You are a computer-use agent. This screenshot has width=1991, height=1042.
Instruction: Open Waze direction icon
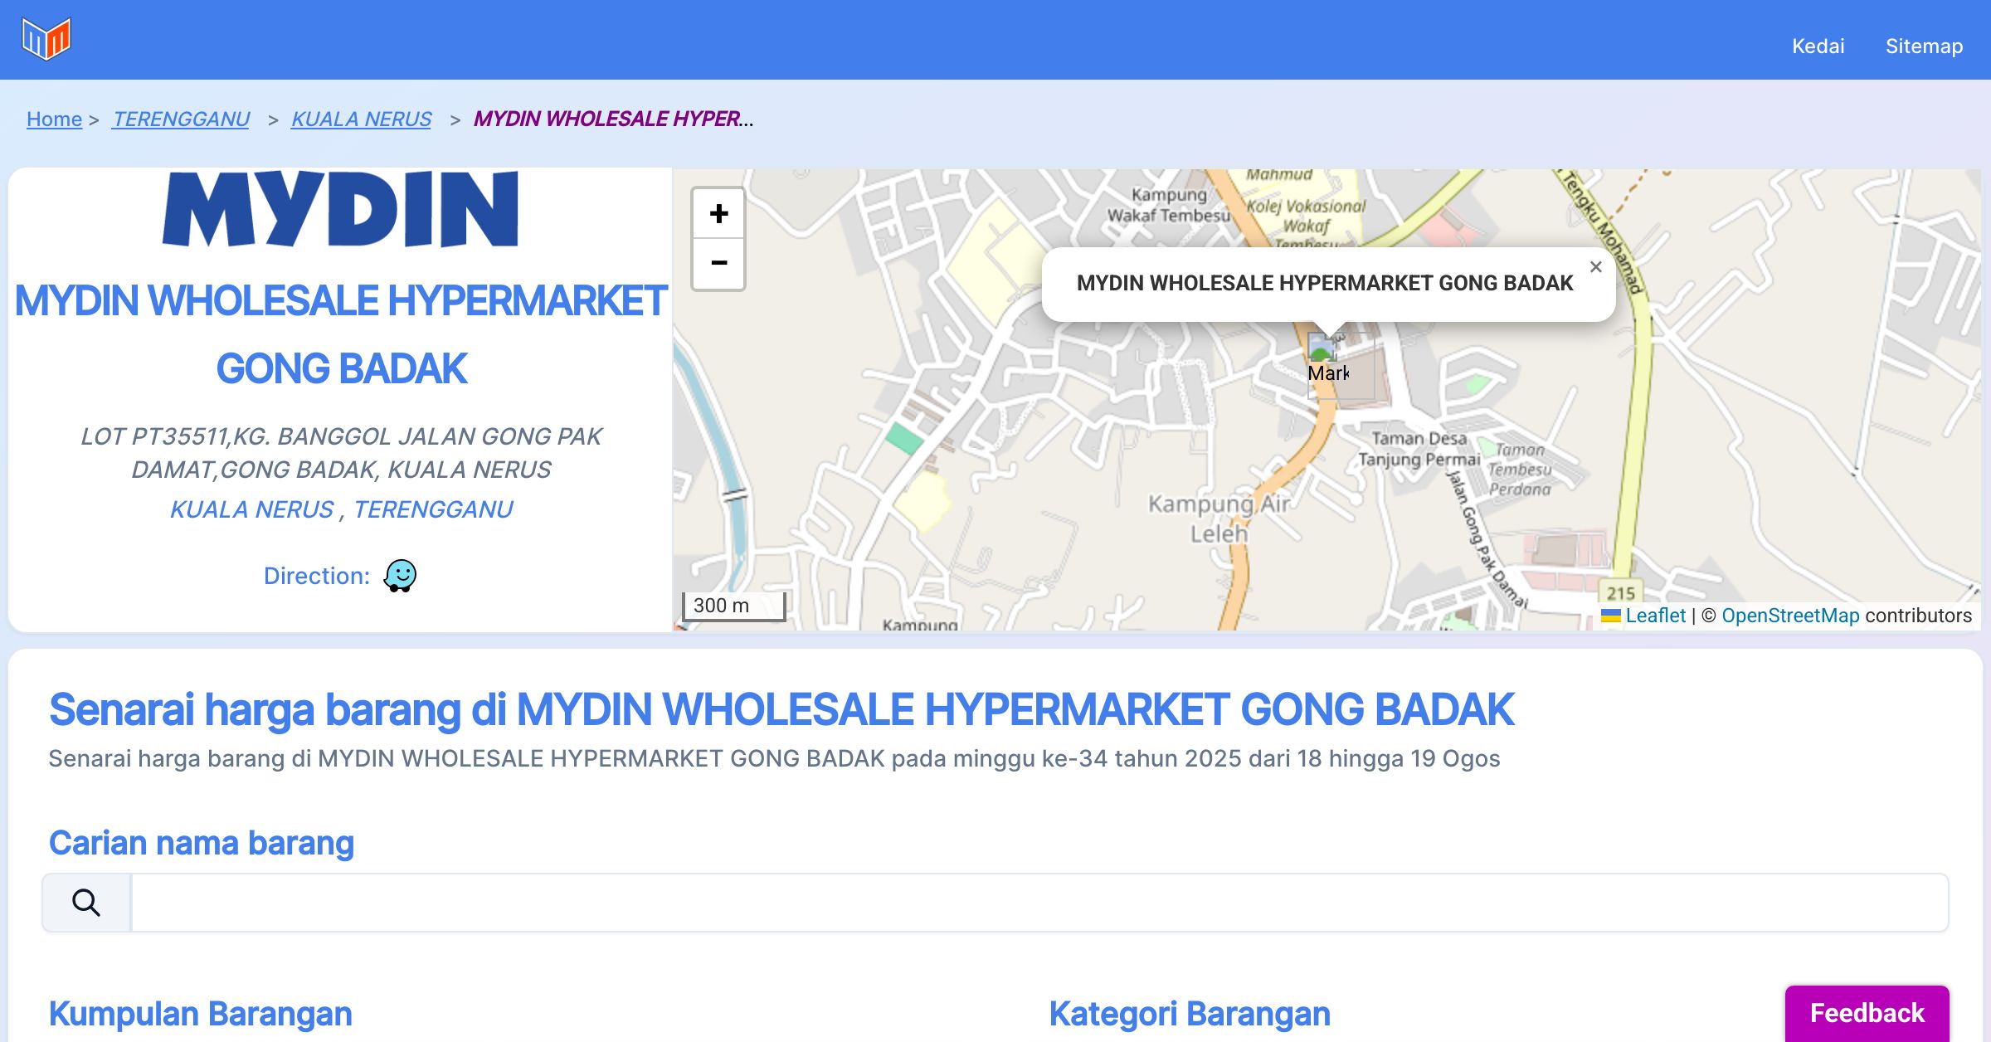coord(400,575)
